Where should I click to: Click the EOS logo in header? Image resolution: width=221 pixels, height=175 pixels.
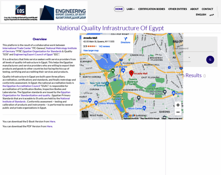[x=21, y=13]
